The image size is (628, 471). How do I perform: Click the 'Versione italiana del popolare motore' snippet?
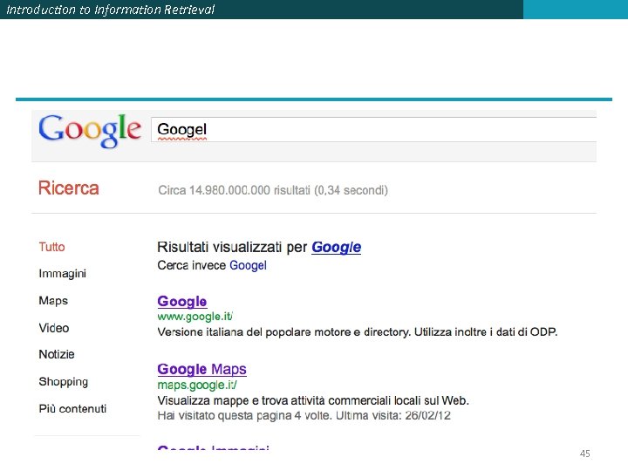click(358, 332)
